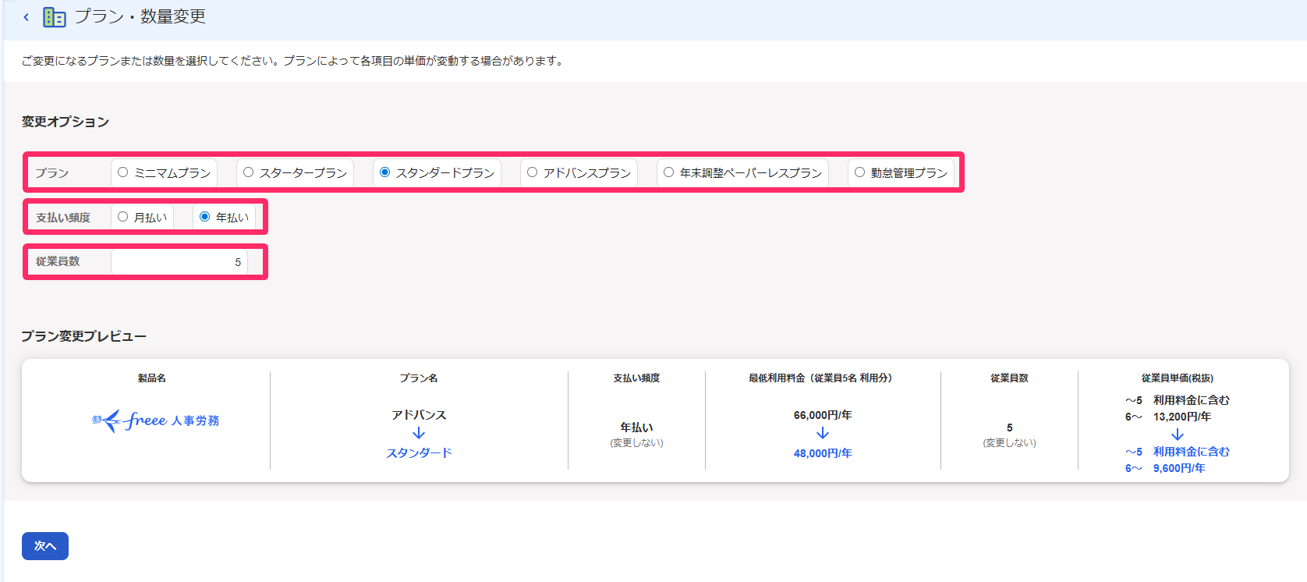Choose the アドバンスプラン option
This screenshot has width=1307, height=582.
click(579, 173)
